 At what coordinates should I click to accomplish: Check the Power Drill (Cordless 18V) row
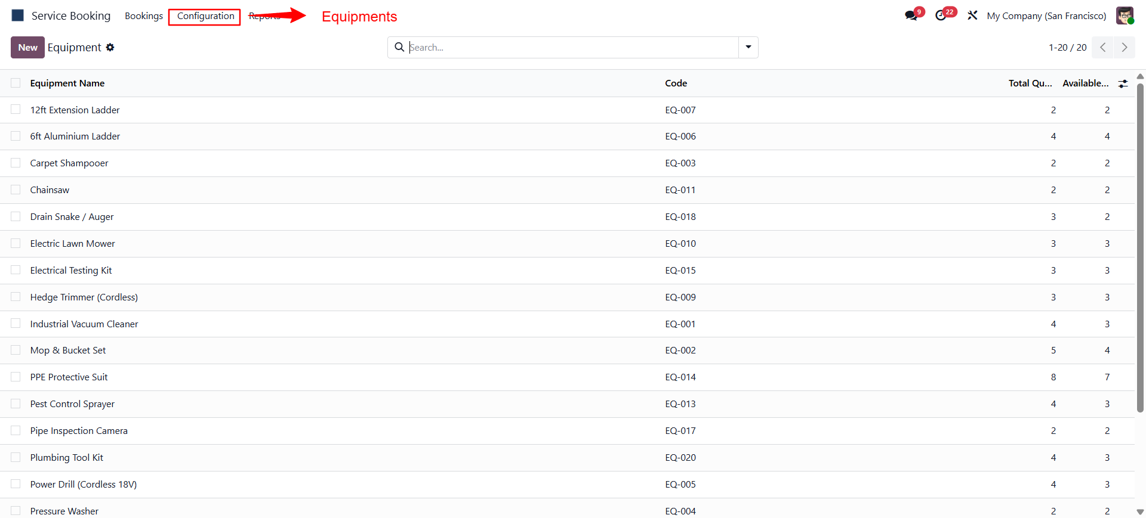pos(16,484)
